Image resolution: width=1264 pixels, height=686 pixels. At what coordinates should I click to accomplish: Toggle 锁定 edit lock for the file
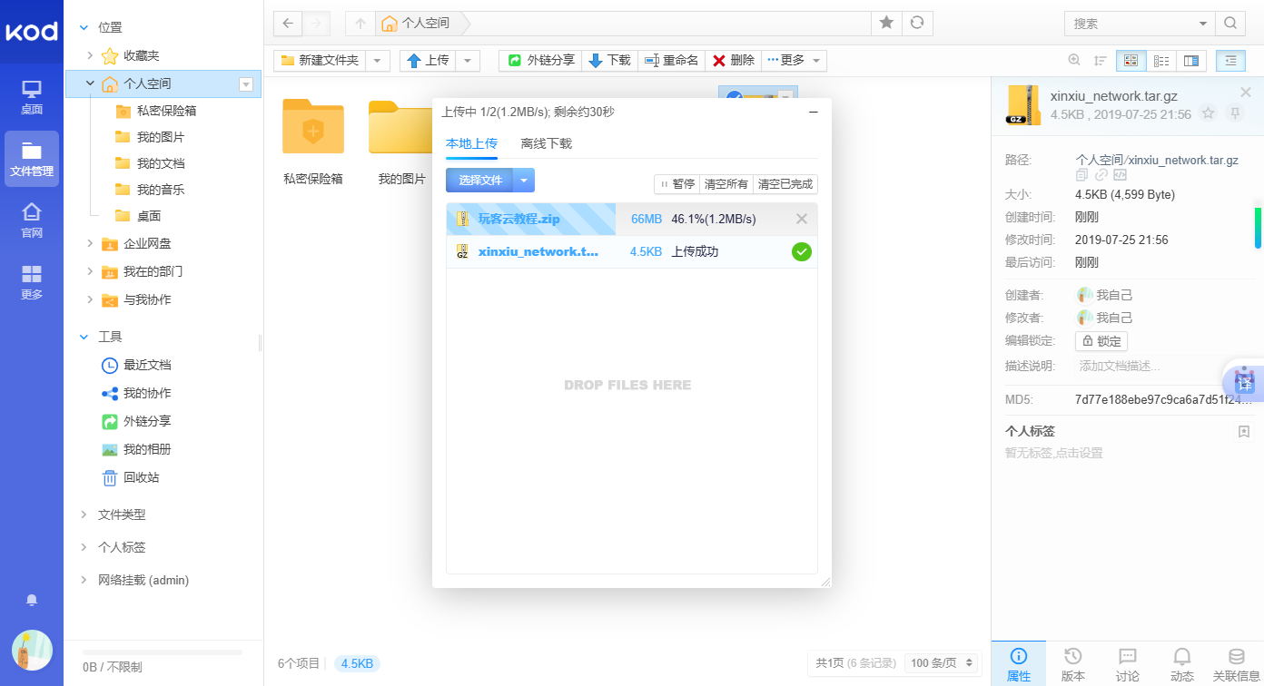point(1101,341)
